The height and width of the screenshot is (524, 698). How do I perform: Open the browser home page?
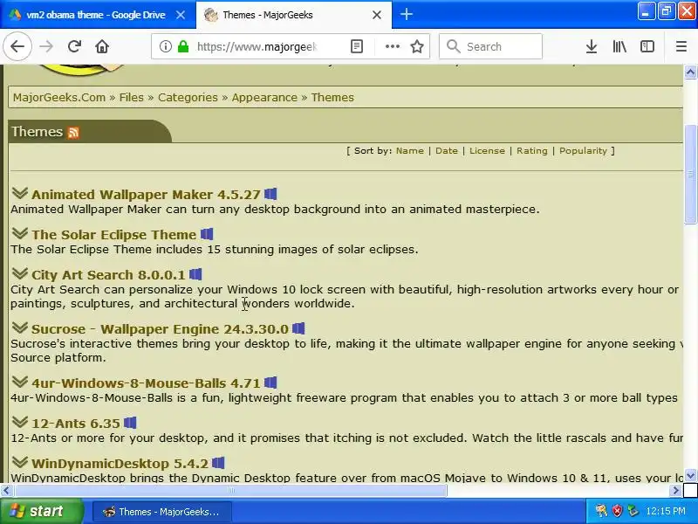pos(102,46)
